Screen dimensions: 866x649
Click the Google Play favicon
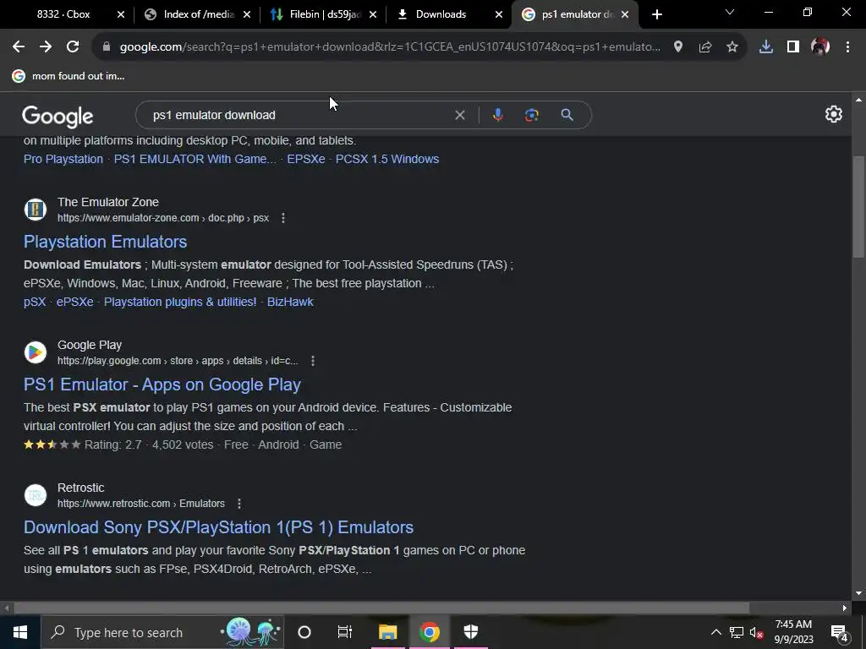pyautogui.click(x=36, y=352)
